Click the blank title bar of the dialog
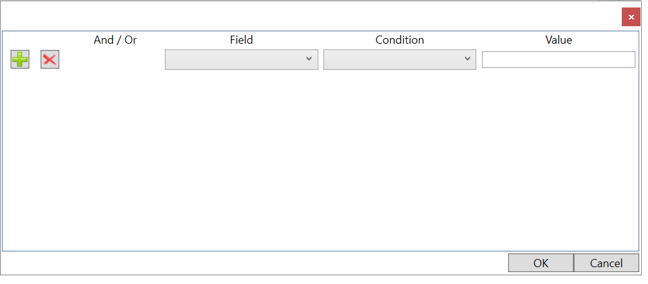The width and height of the screenshot is (648, 284). point(310,16)
